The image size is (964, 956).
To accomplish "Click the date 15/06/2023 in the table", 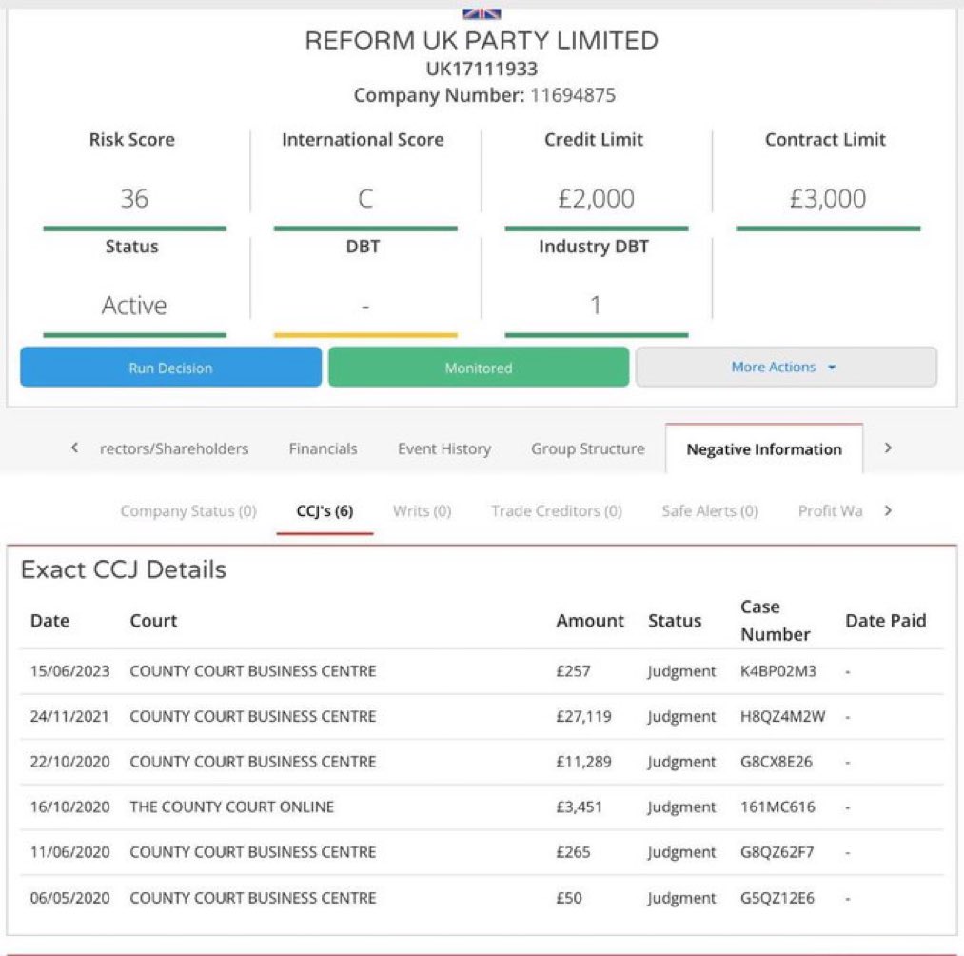I will [69, 671].
